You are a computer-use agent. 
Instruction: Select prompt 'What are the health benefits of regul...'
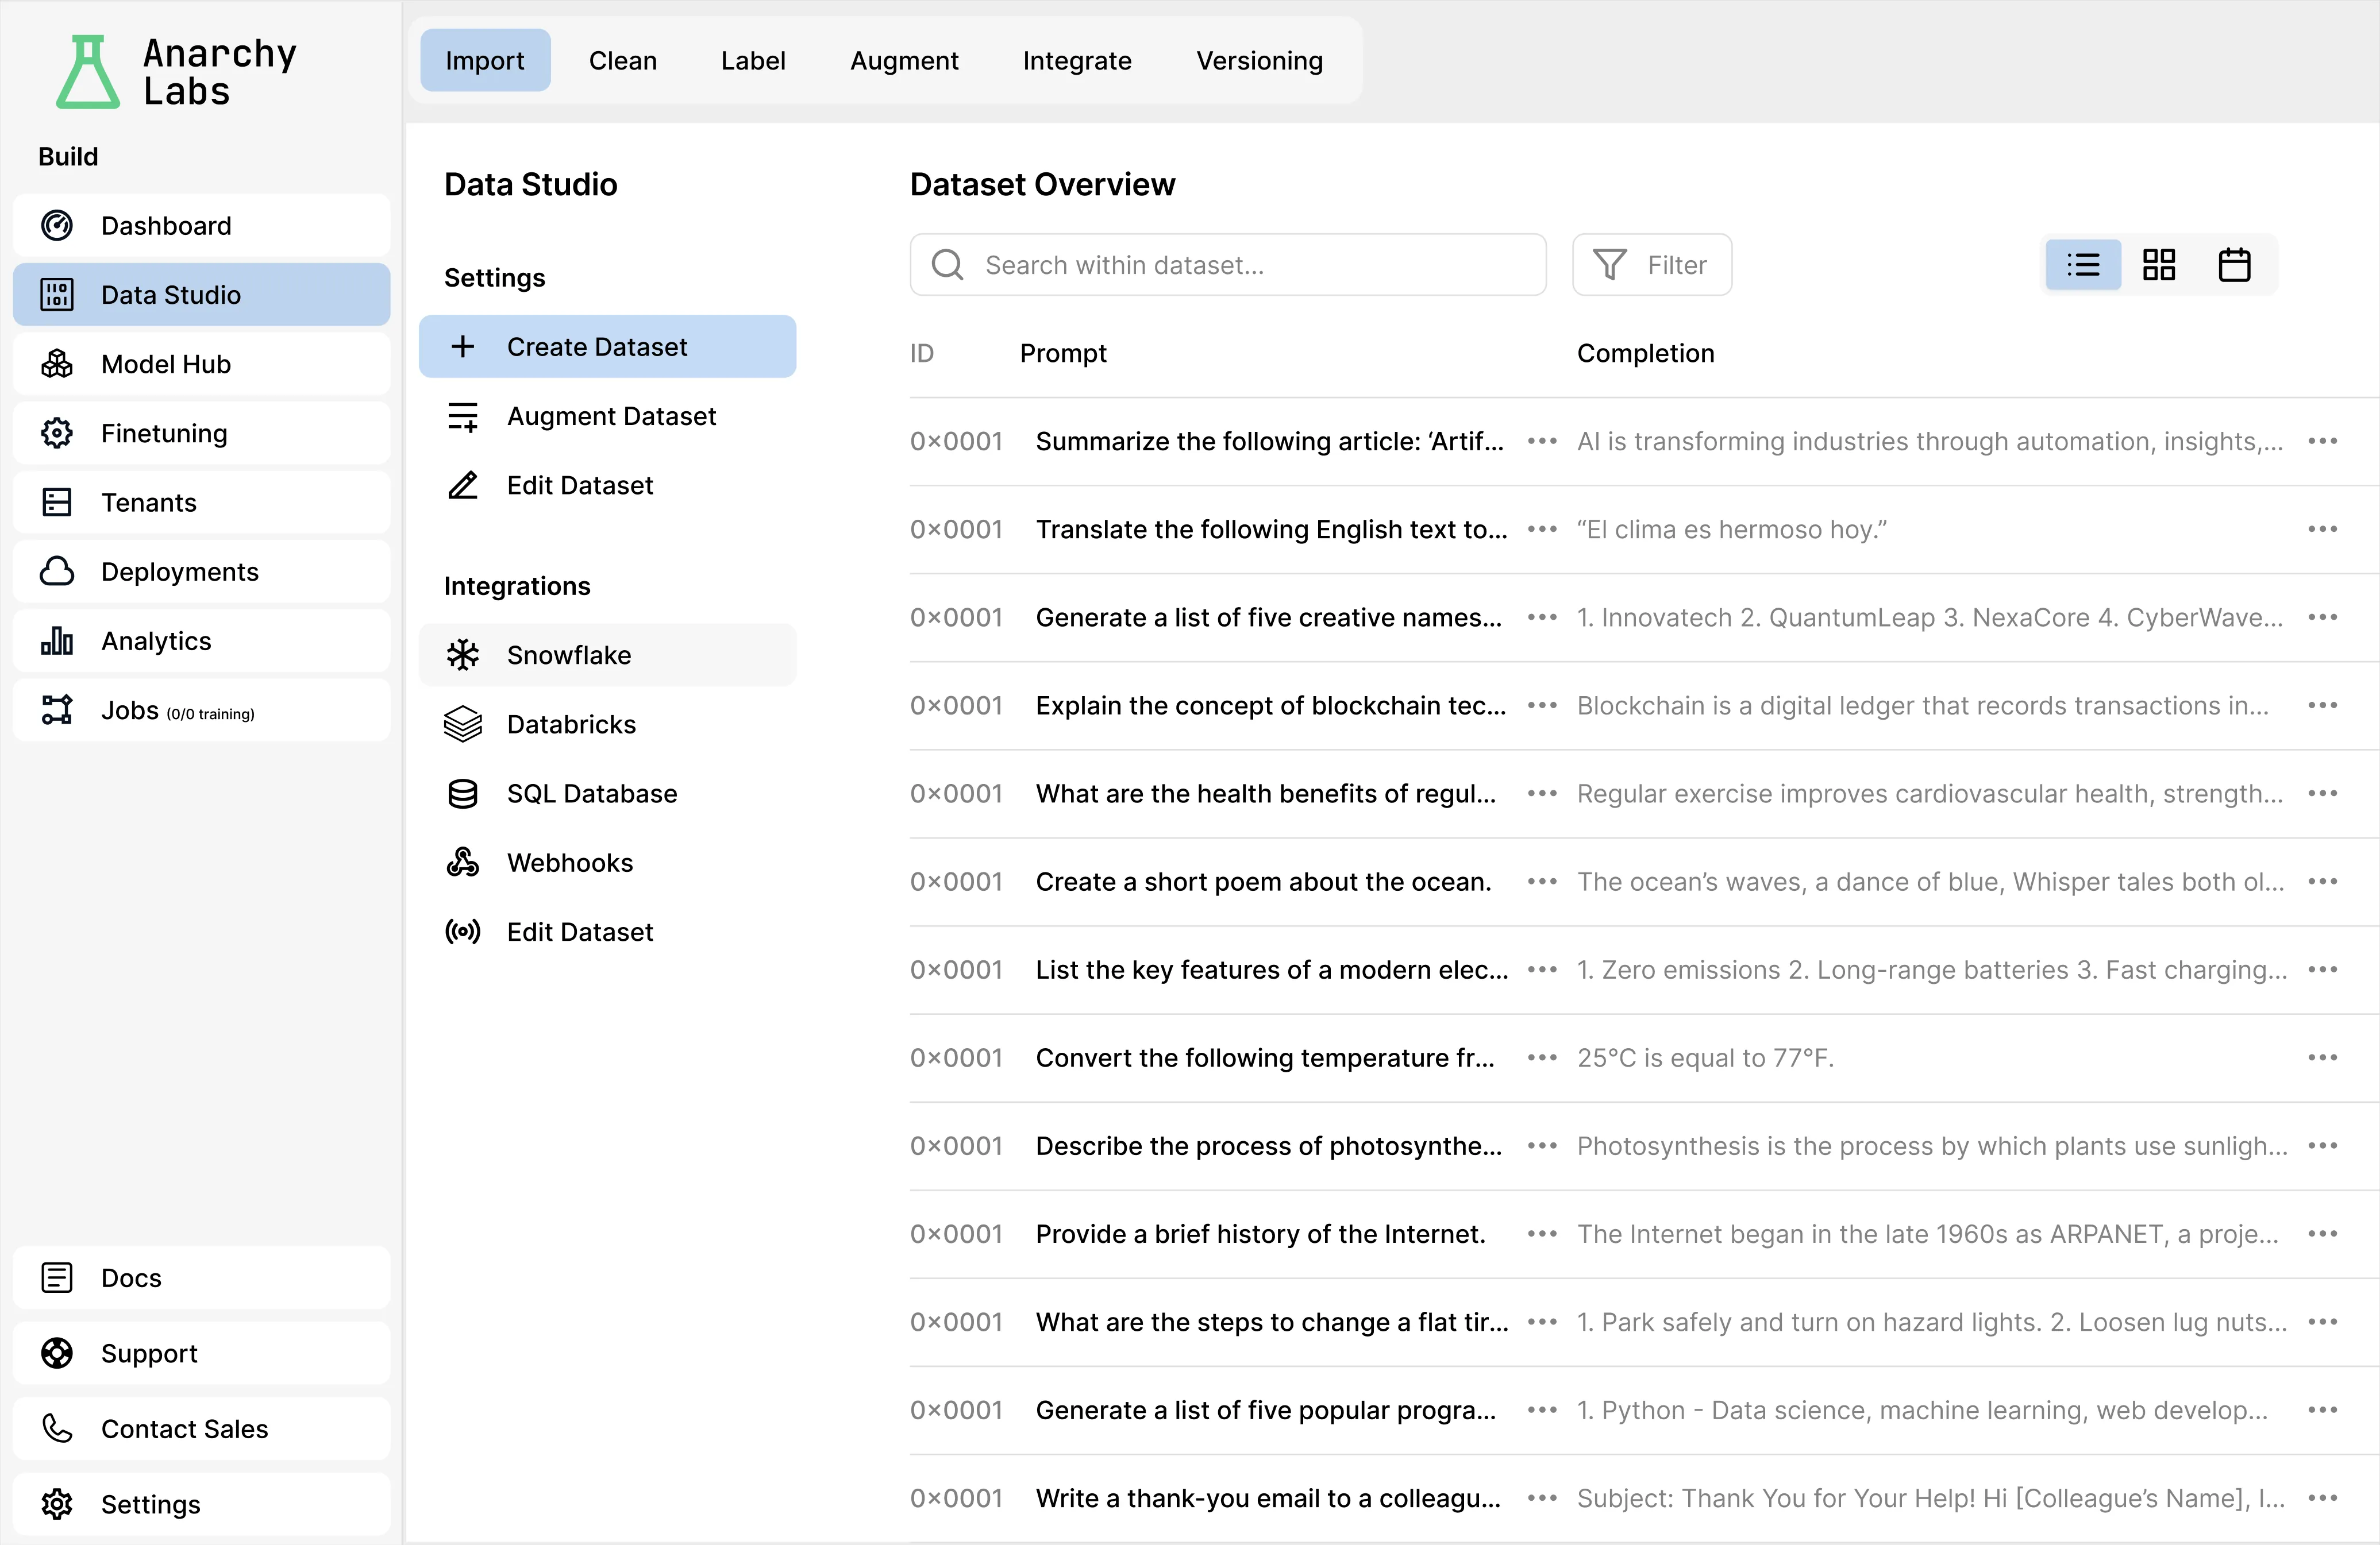(x=1265, y=794)
